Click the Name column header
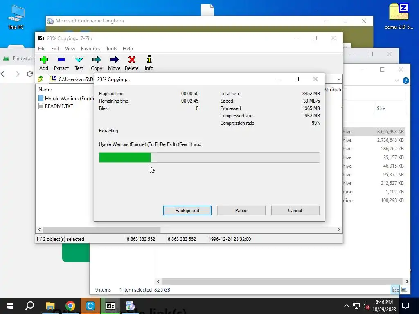 (45, 90)
